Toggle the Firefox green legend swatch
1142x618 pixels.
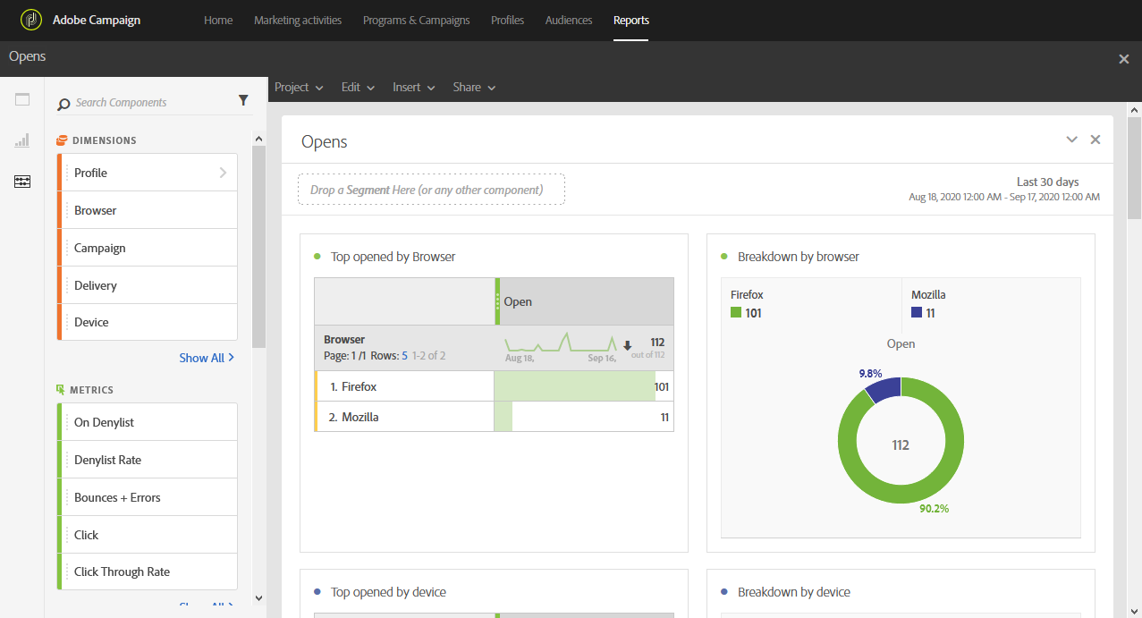coord(736,313)
